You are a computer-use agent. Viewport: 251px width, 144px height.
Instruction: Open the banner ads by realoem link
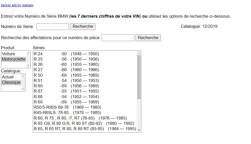[x=17, y=5]
